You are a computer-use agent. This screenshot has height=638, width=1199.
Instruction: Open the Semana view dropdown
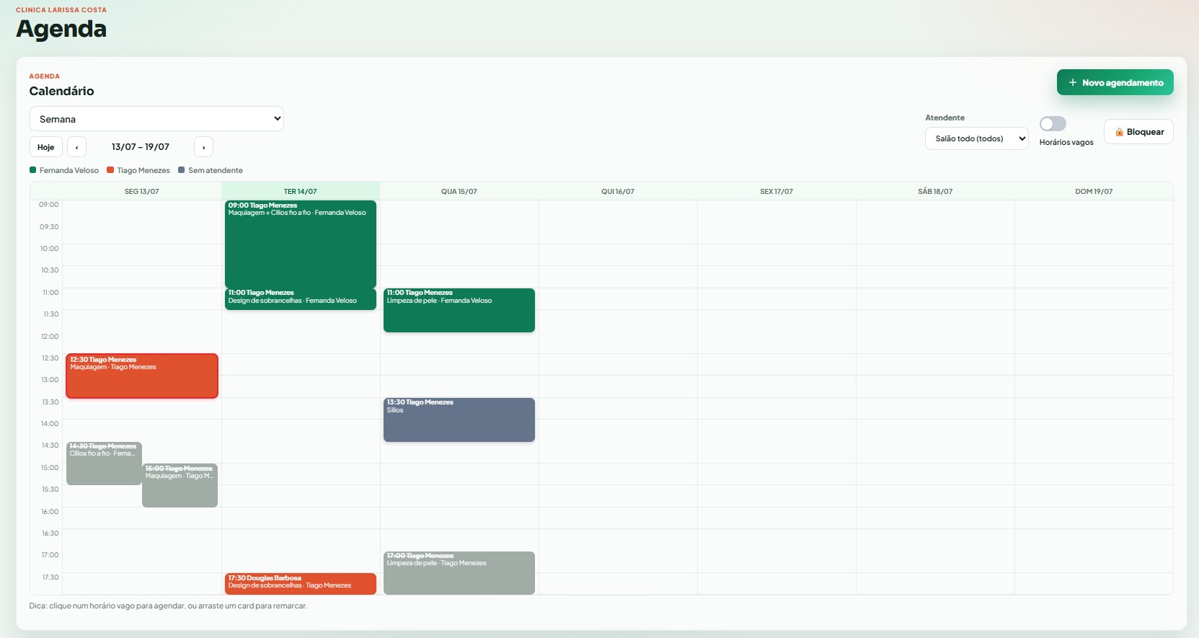point(156,119)
